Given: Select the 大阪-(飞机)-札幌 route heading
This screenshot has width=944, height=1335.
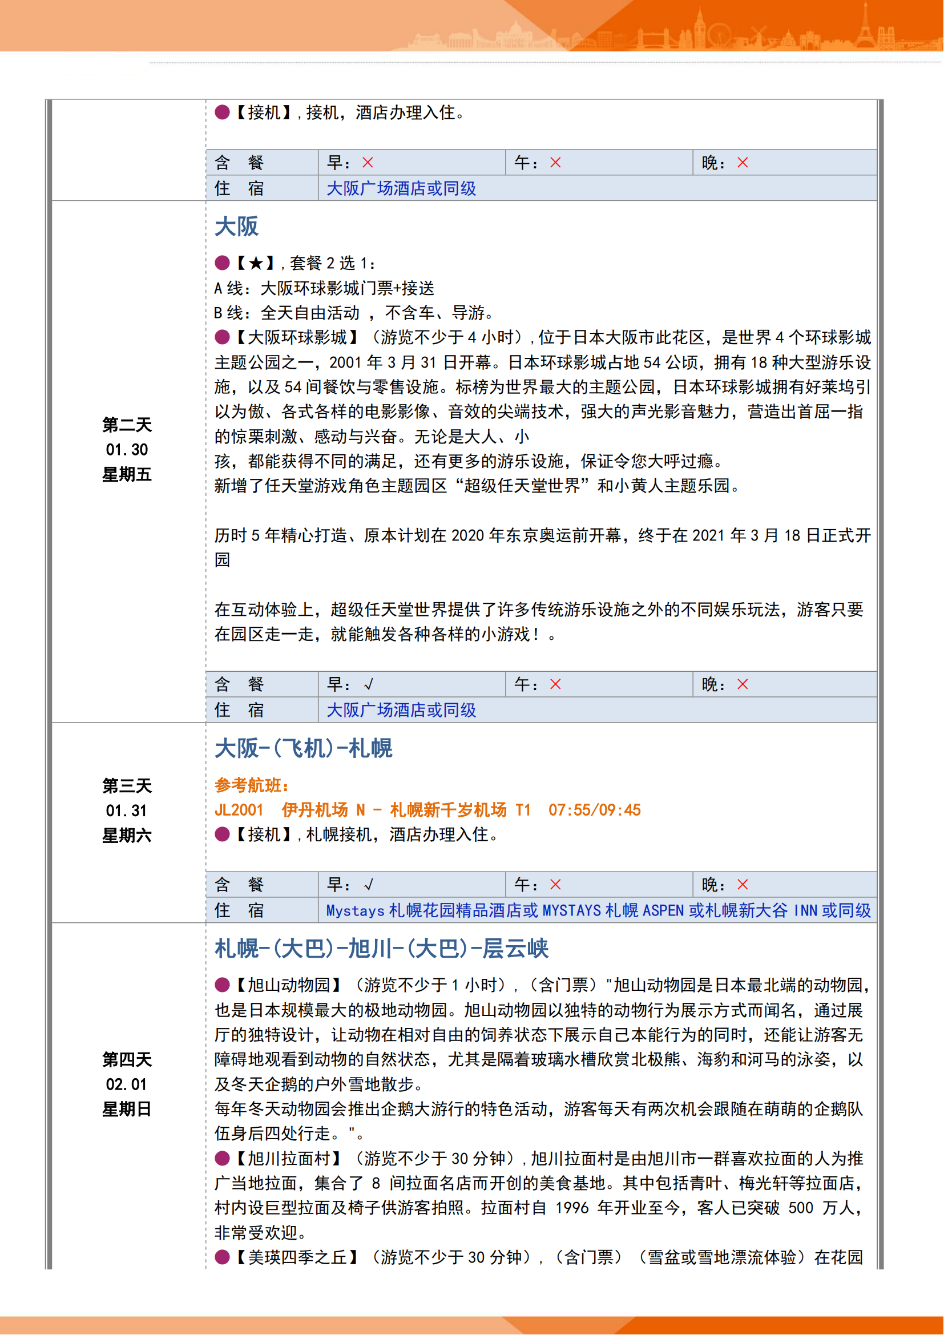Looking at the screenshot, I should tap(304, 748).
